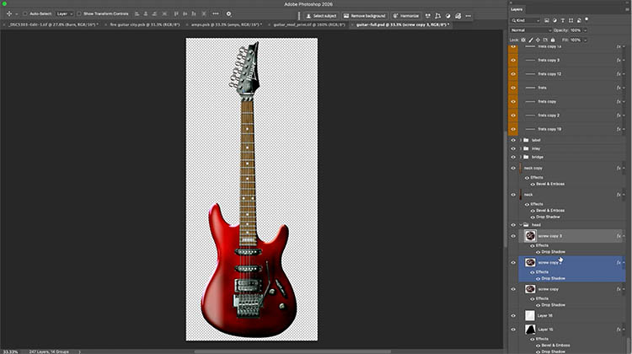This screenshot has width=632, height=354.
Task: Filter layers by smart object icon
Action: [579, 20]
